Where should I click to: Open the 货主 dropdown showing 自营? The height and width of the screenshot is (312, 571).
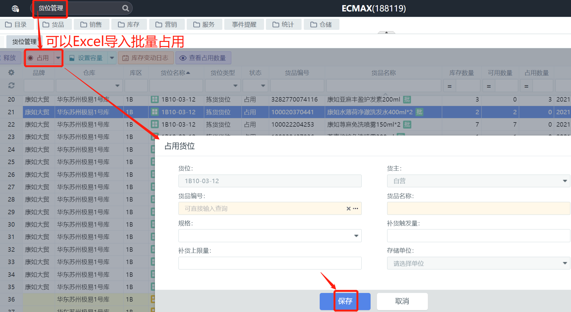[x=479, y=181]
